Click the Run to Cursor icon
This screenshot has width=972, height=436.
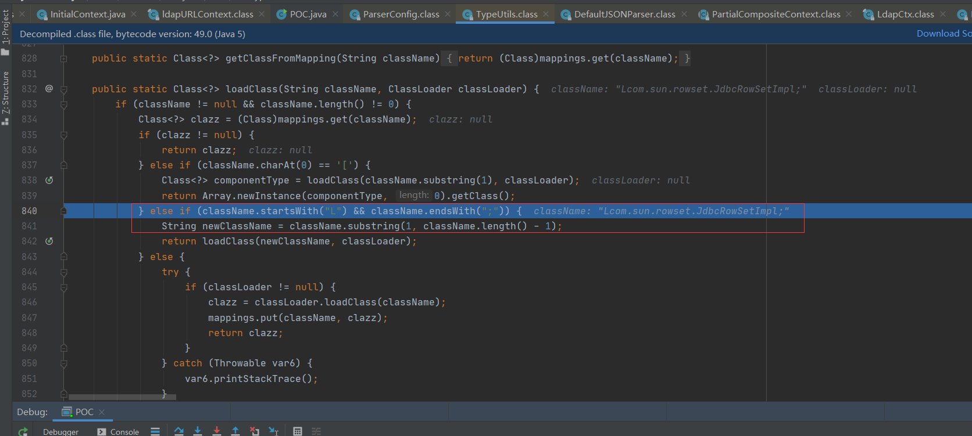pos(274,431)
